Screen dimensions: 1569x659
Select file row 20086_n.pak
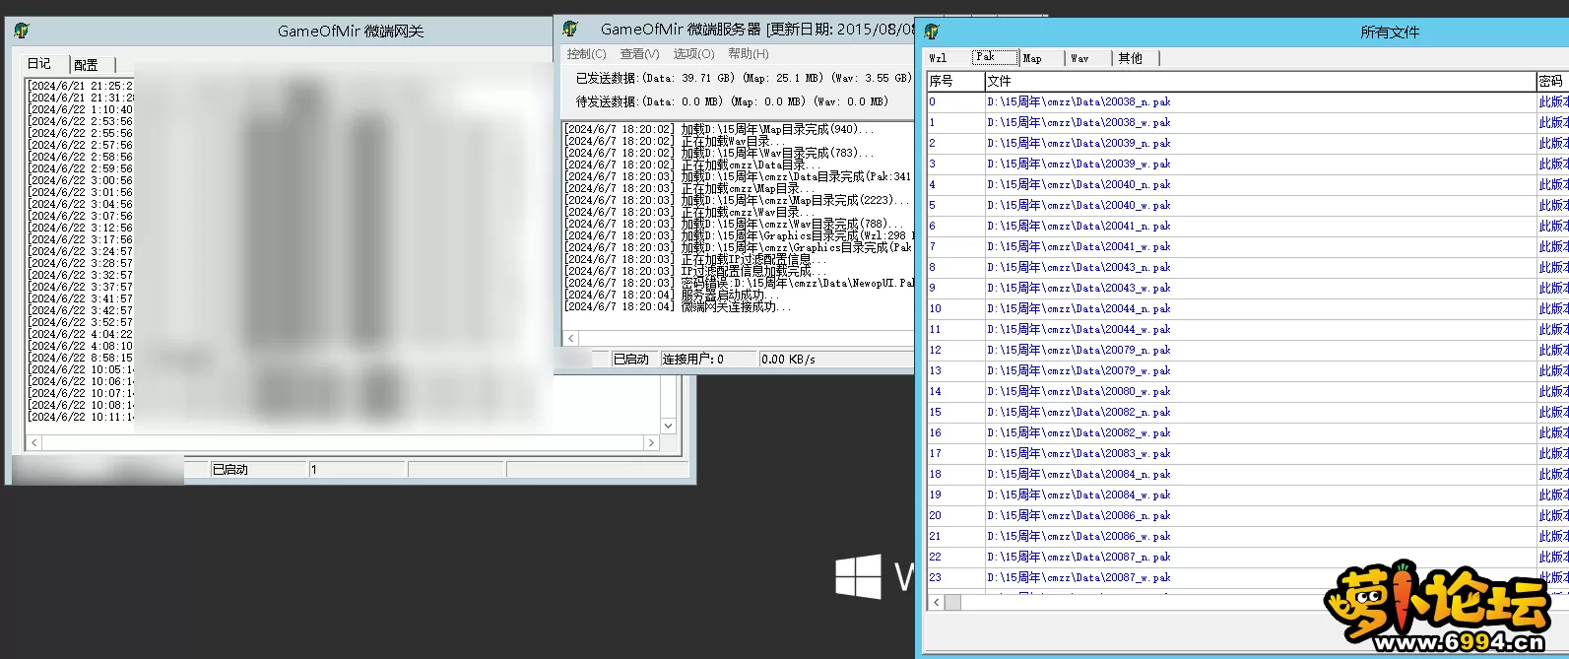(x=1247, y=515)
